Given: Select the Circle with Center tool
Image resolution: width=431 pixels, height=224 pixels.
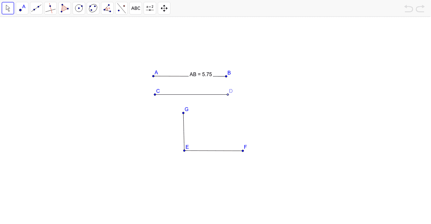Looking at the screenshot, I should [x=79, y=8].
